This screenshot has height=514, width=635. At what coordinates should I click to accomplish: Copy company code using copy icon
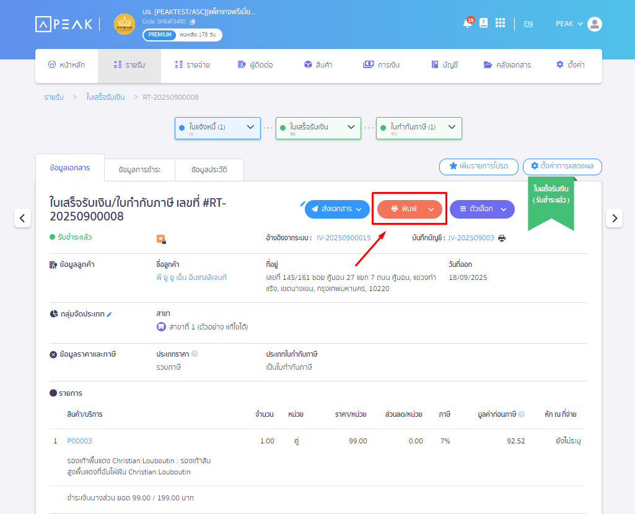coord(193,22)
